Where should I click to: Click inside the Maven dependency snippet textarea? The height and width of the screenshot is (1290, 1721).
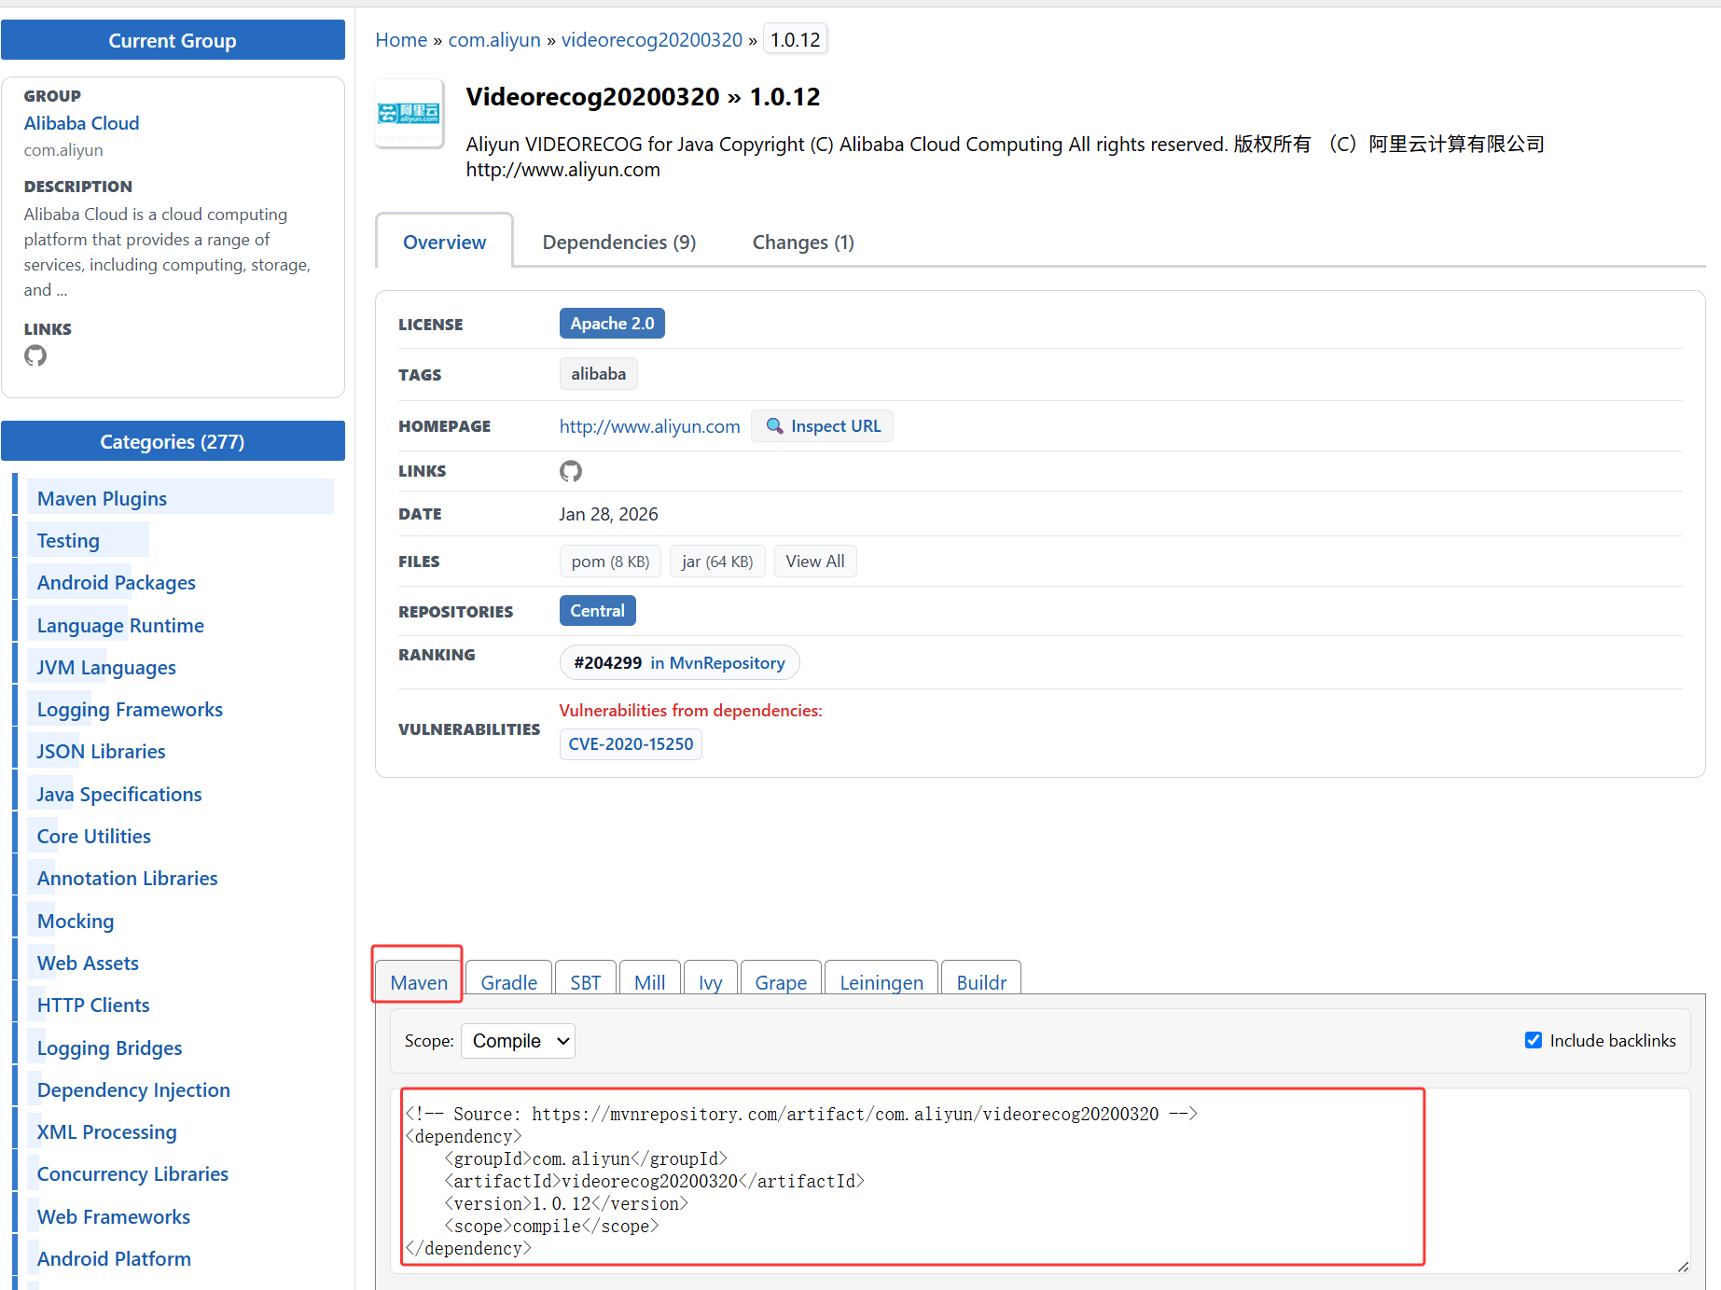pos(1040,1181)
